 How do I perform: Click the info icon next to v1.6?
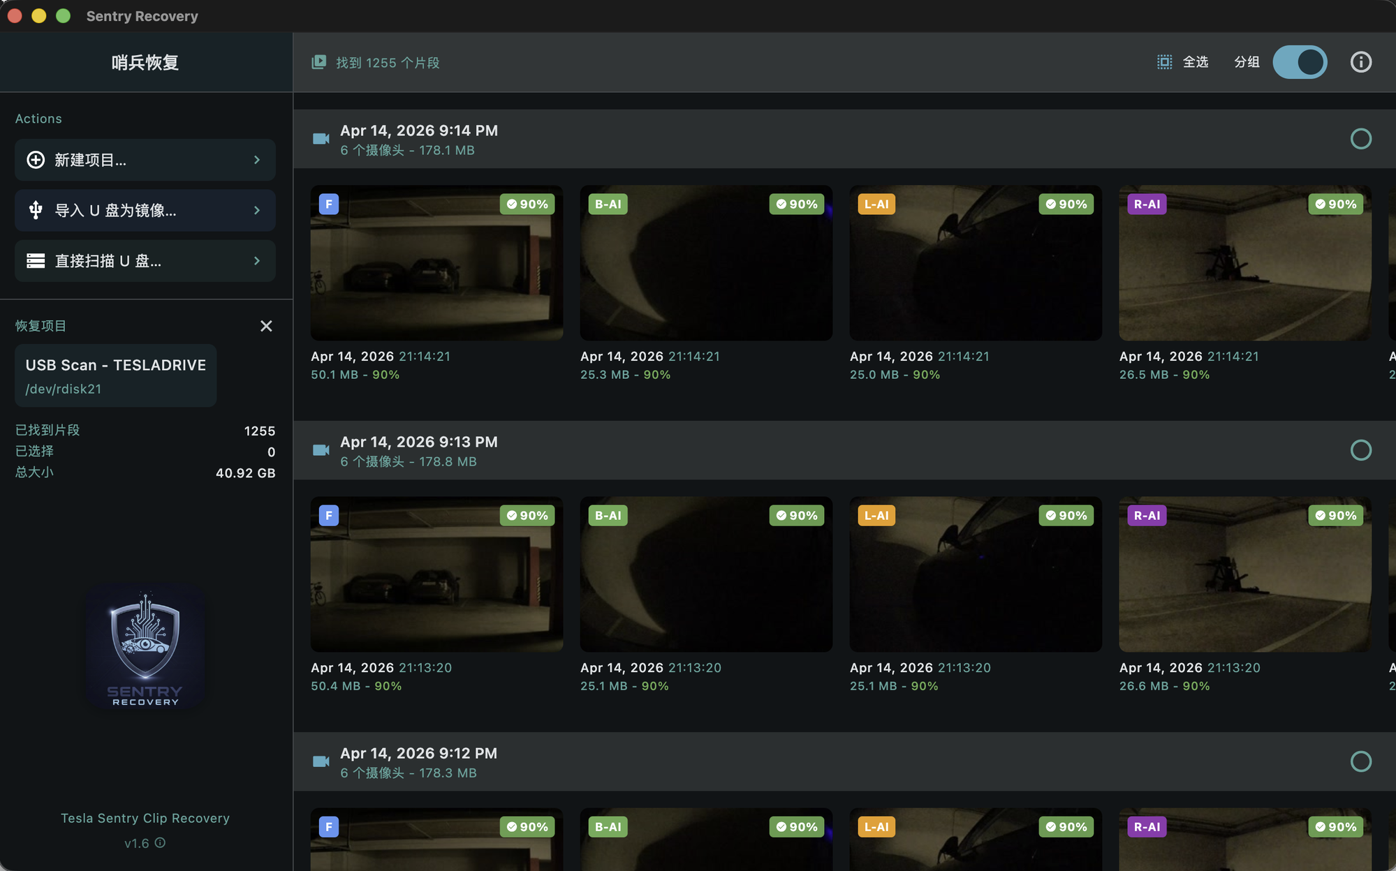[160, 842]
